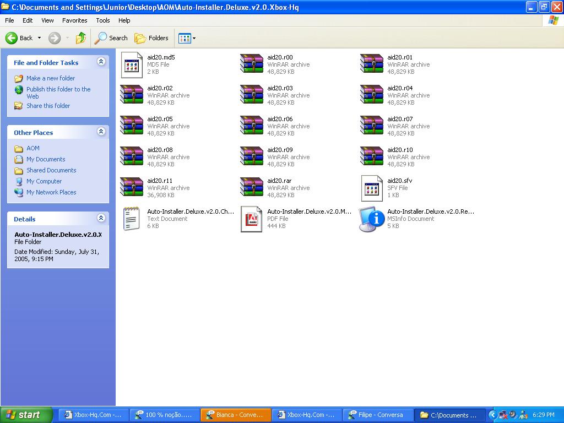The image size is (564, 423).
Task: Open the Back history dropdown arrow
Action: (x=39, y=38)
